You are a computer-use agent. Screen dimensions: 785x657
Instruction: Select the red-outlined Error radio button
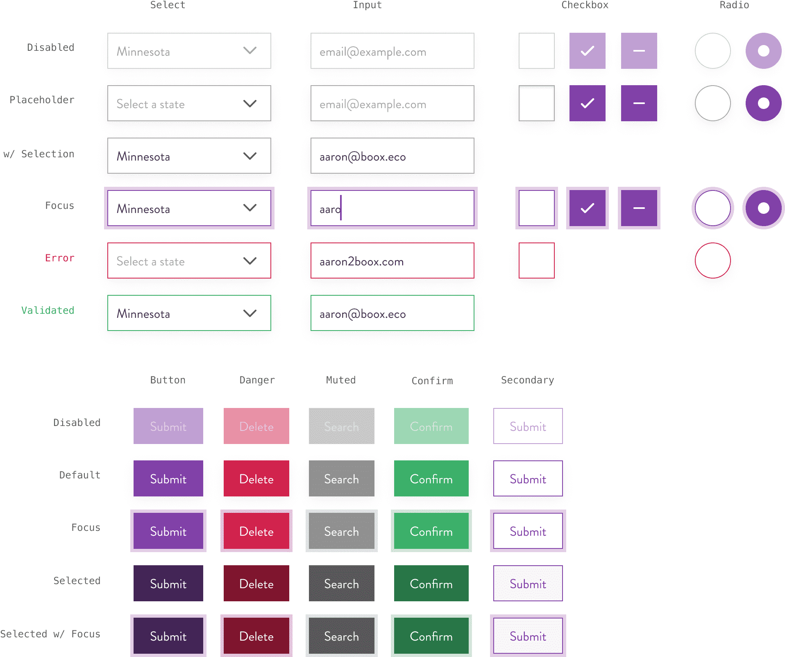coord(712,261)
